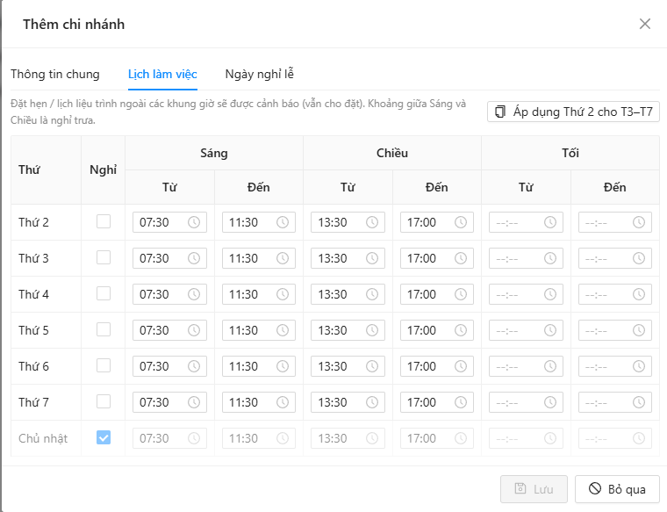Open clock picker for Thứ 2 Chiều Đến
667x512 pixels.
point(461,222)
